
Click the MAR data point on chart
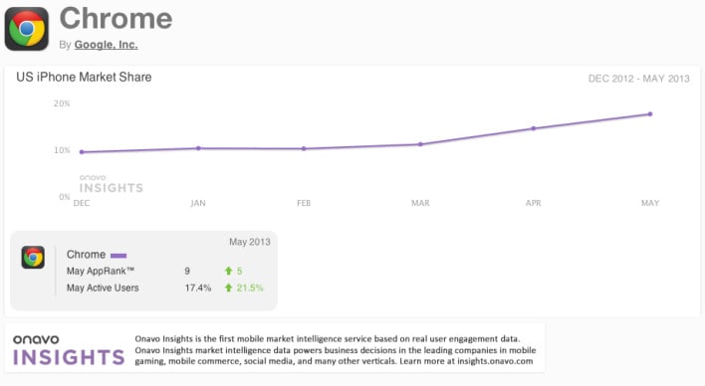pos(420,144)
